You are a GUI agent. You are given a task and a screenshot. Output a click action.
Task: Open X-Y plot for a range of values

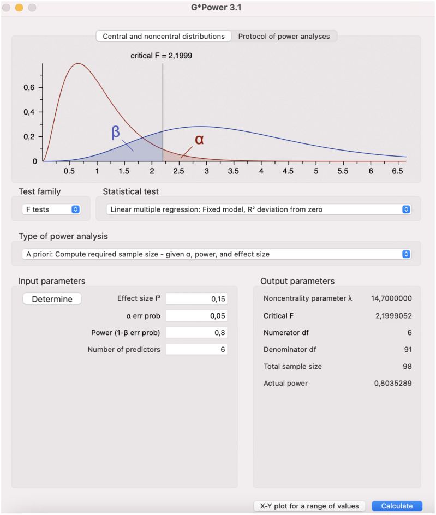pos(309,506)
